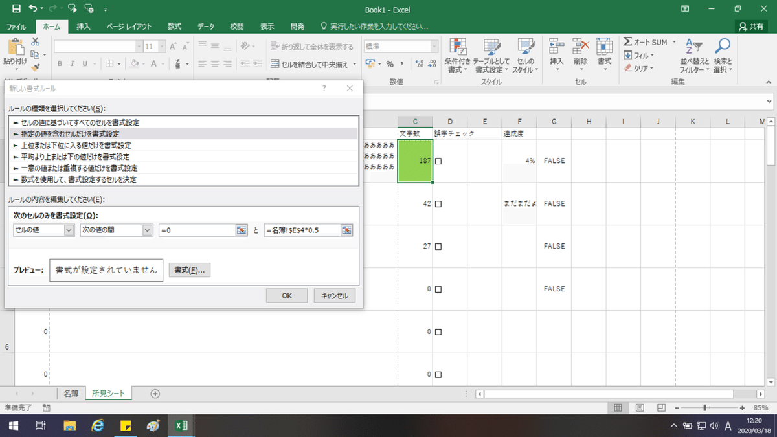Open the セルを結合して中央揃え dropdown arrow

pyautogui.click(x=355, y=64)
